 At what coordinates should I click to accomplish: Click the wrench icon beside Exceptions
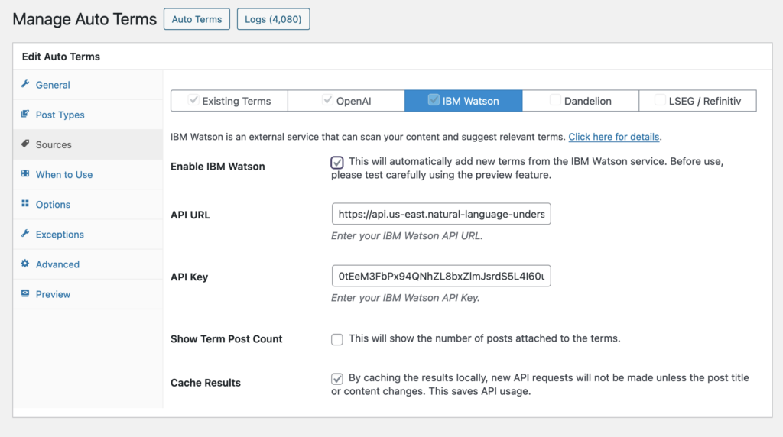(25, 234)
